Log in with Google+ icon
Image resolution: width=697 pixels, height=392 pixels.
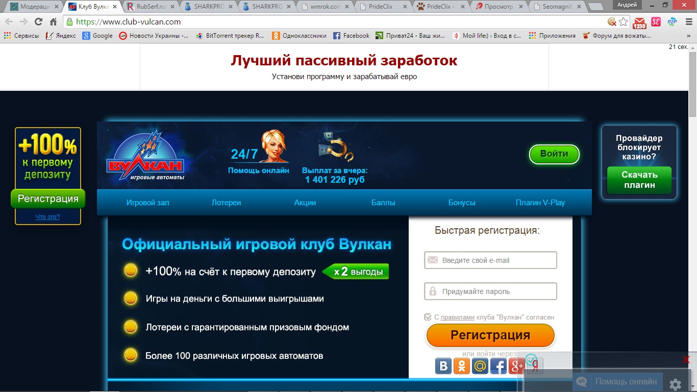coord(516,366)
